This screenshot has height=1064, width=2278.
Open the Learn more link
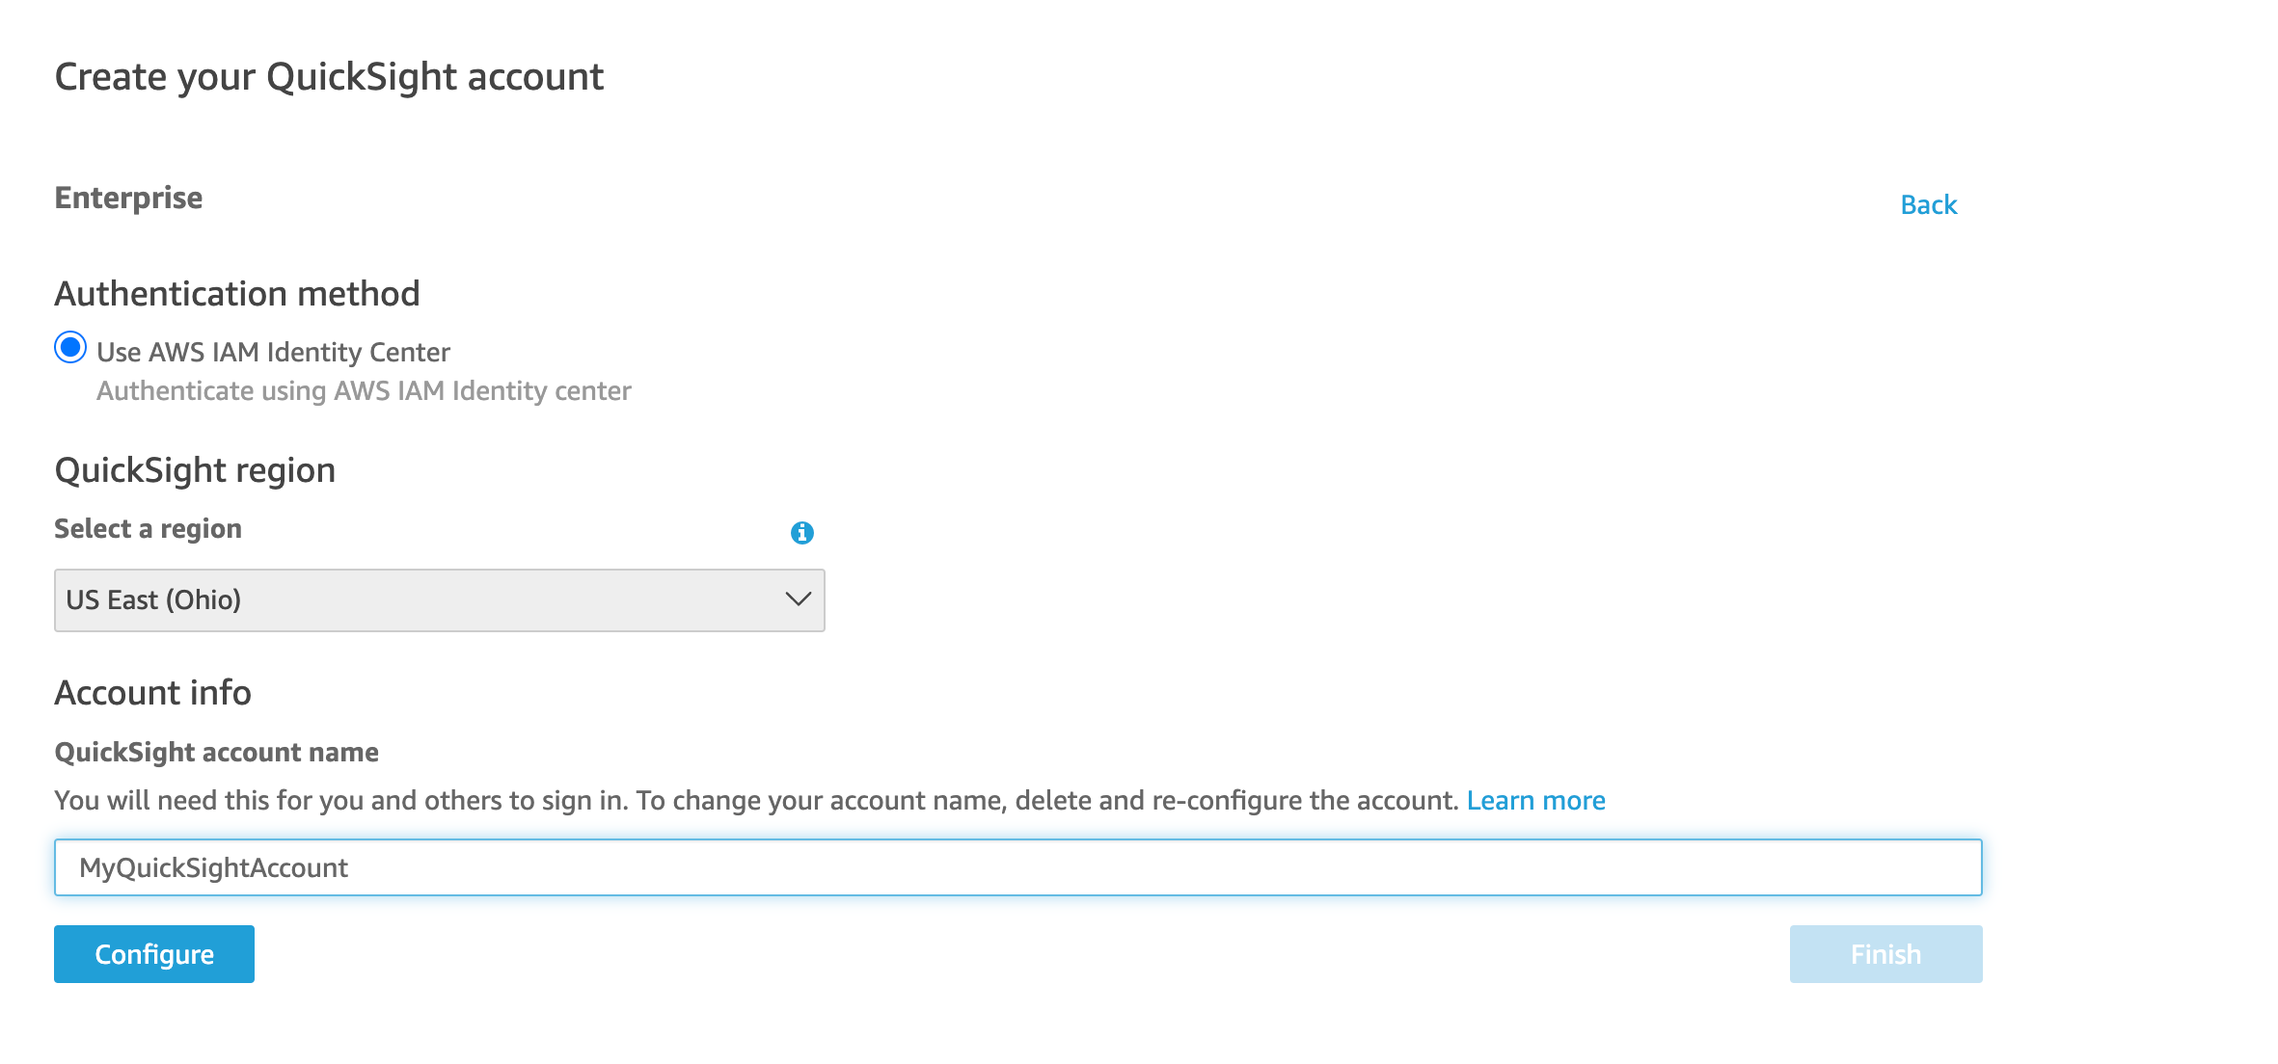tap(1535, 800)
